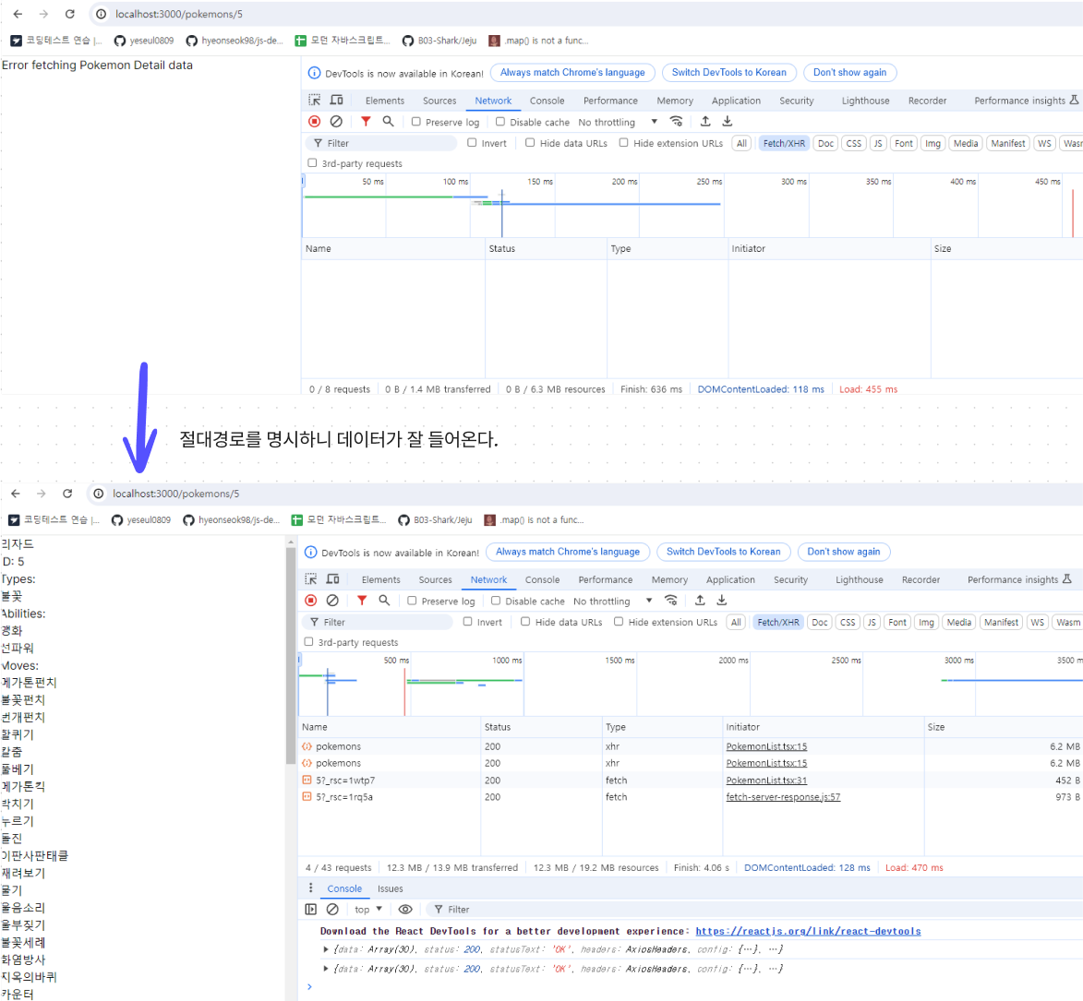Open Lighthouse tab in bottom DevTools

(860, 580)
